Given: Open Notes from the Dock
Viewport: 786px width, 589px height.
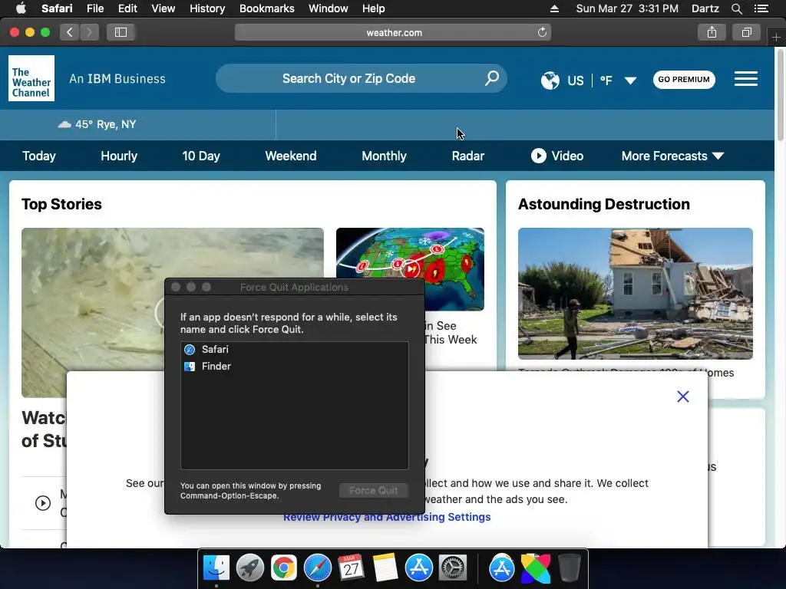Looking at the screenshot, I should pos(385,568).
